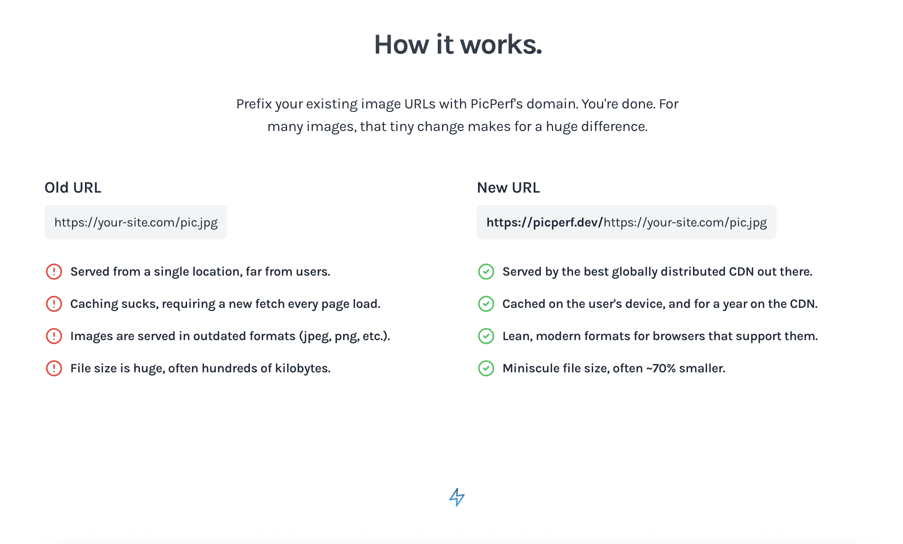Screen dimensions: 903x544
Task: Click the red alert icon beside "Images are served in outdated formats"
Action: [x=54, y=336]
